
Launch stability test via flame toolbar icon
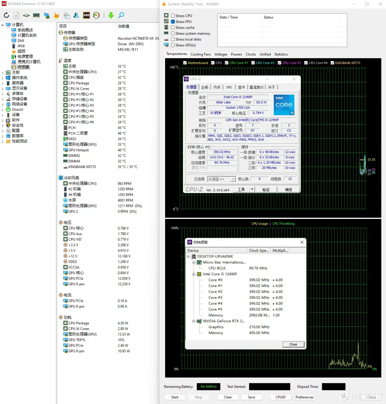pos(56,15)
